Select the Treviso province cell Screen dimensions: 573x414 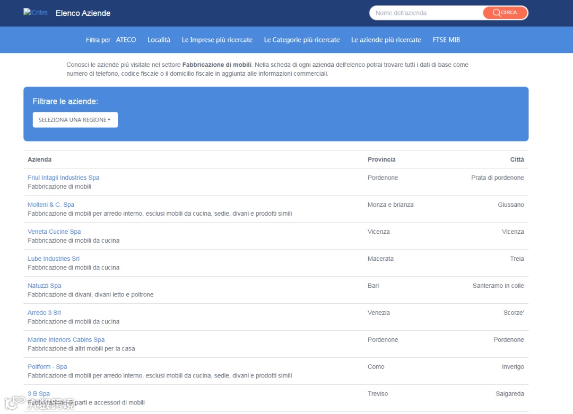378,393
